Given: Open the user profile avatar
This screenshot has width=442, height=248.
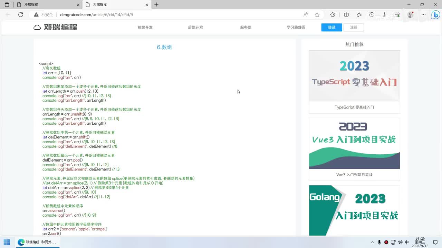Looking at the screenshot, I should (x=410, y=14).
